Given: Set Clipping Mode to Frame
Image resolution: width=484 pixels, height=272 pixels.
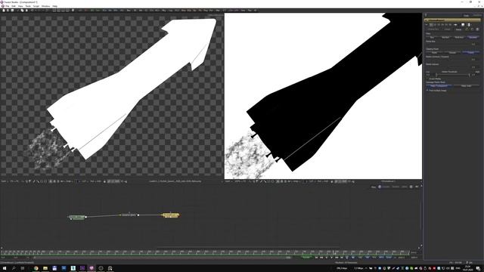Looking at the screenshot, I should [434, 52].
